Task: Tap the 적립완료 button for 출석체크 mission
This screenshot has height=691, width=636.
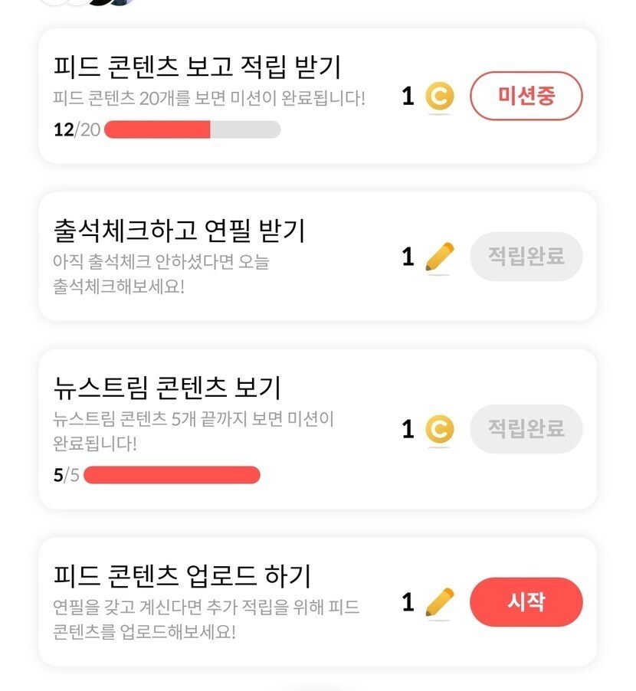Action: point(526,257)
